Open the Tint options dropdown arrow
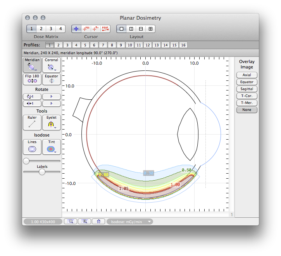The image size is (281, 256). point(55,152)
